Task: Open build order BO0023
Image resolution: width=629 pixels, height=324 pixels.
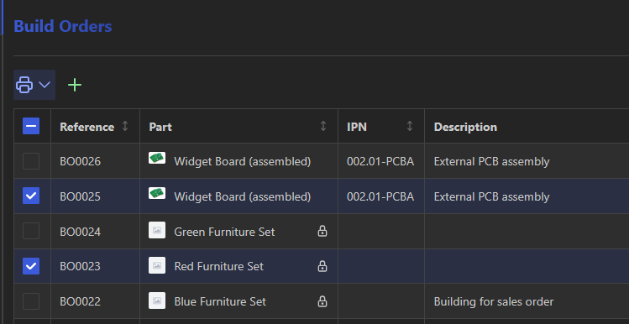Action: (81, 267)
